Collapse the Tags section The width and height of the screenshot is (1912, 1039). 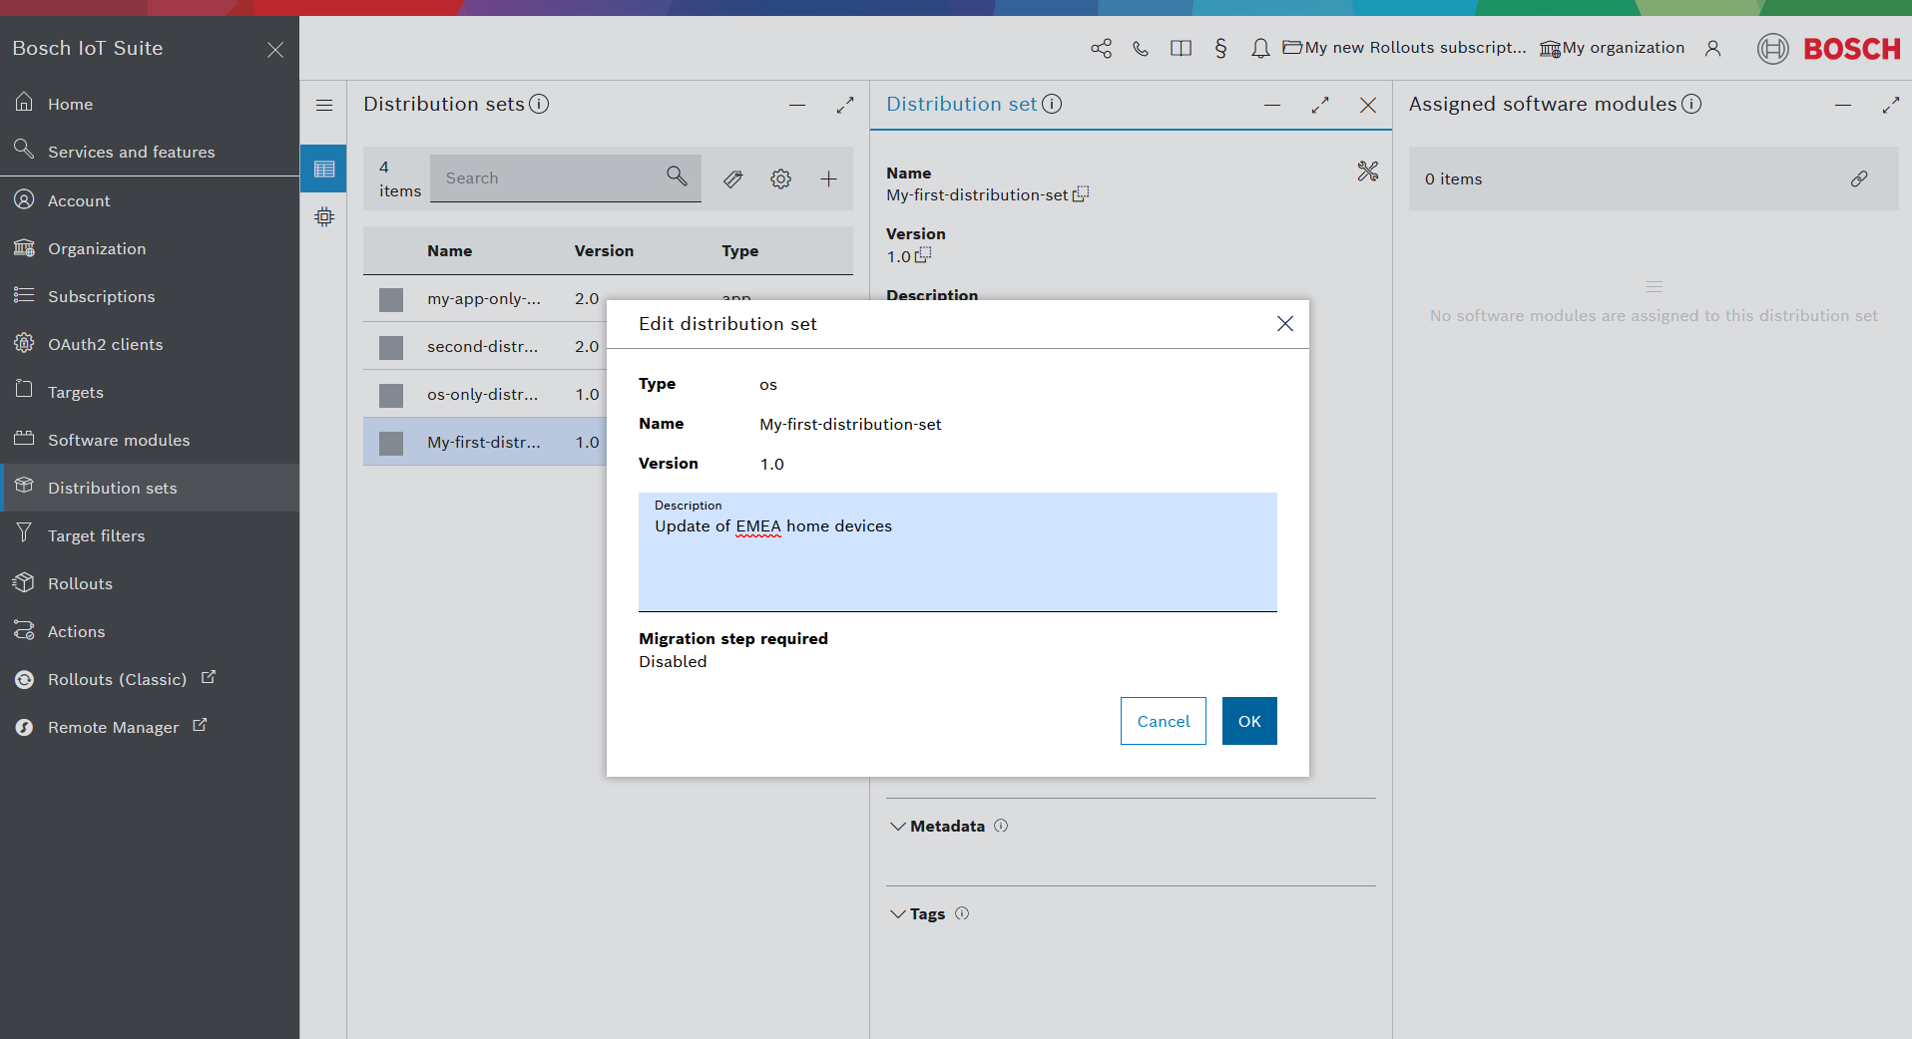pos(898,913)
